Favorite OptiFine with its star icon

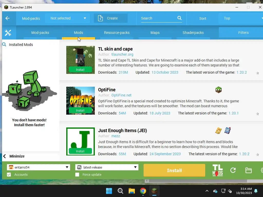pos(257,114)
